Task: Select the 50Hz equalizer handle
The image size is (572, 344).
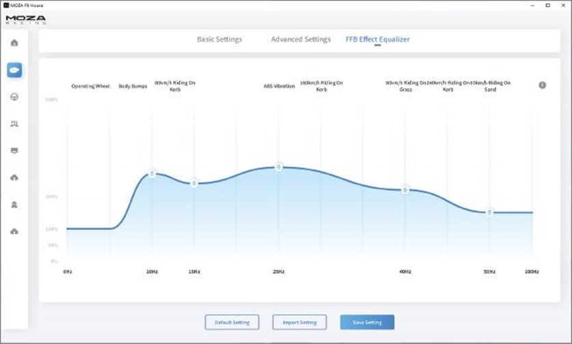Action: 489,212
